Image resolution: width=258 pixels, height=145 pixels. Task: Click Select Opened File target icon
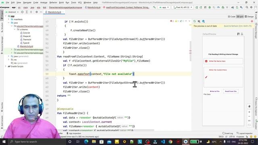(x=22, y=12)
